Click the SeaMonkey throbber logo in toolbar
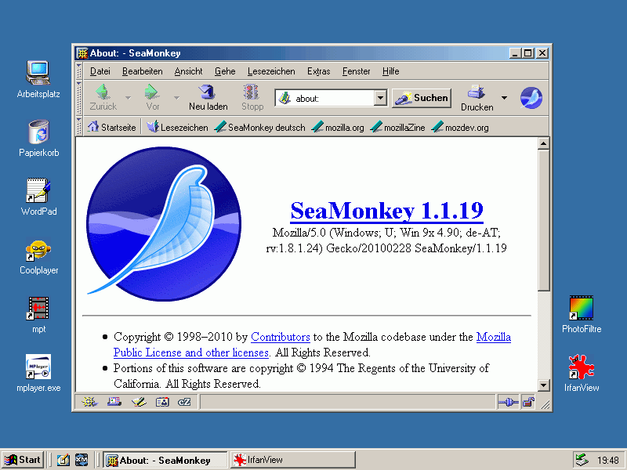 pyautogui.click(x=531, y=98)
